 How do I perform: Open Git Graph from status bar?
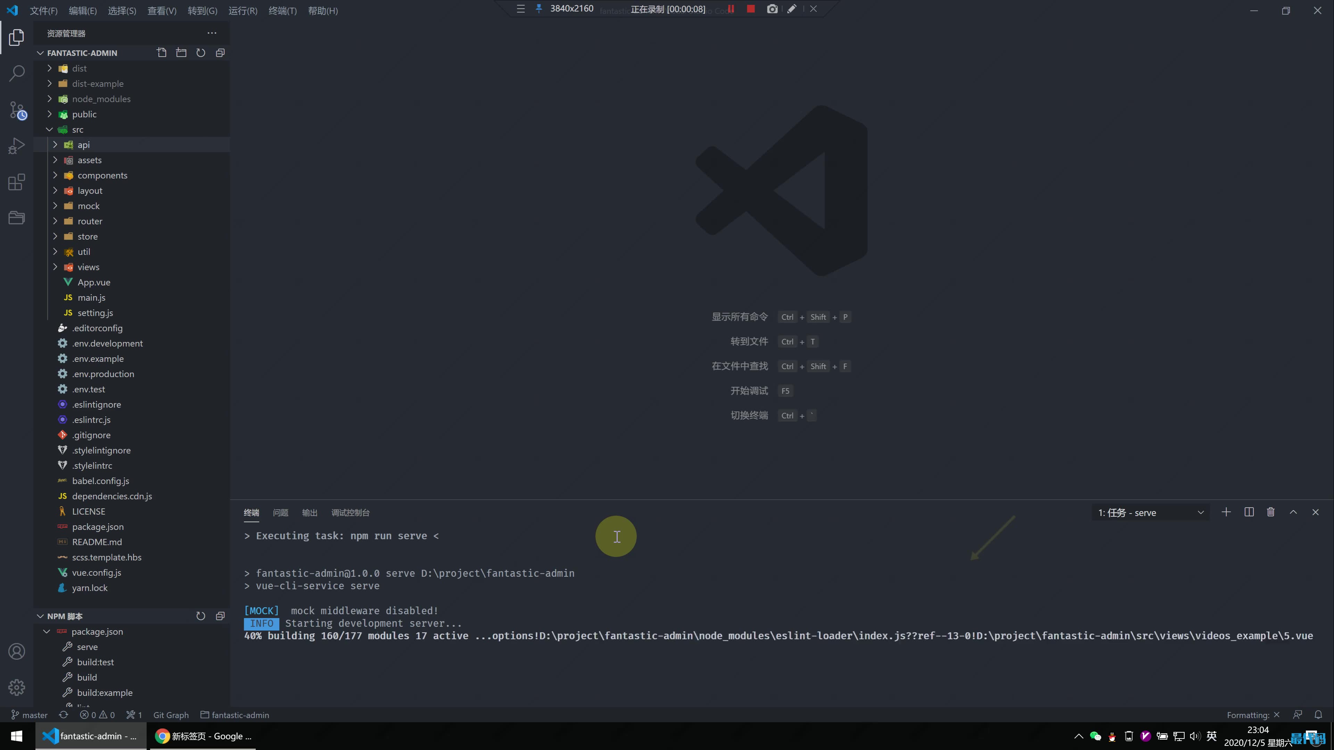pos(171,715)
